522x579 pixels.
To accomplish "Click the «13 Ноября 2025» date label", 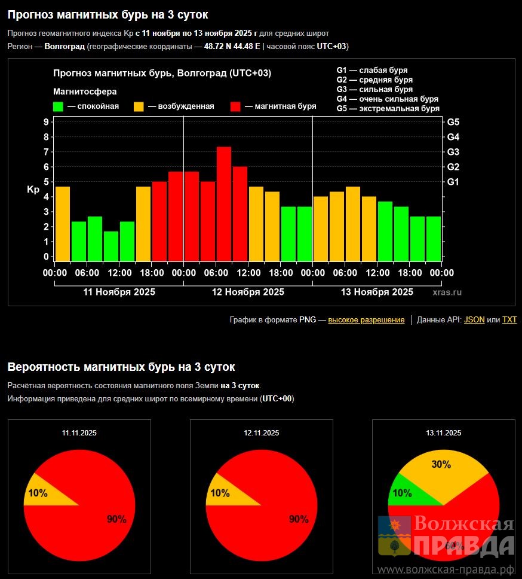I will tap(377, 292).
